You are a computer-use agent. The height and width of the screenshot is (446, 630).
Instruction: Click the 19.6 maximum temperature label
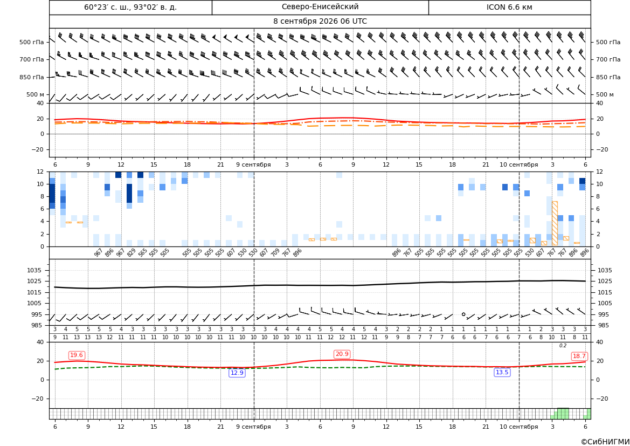77,355
